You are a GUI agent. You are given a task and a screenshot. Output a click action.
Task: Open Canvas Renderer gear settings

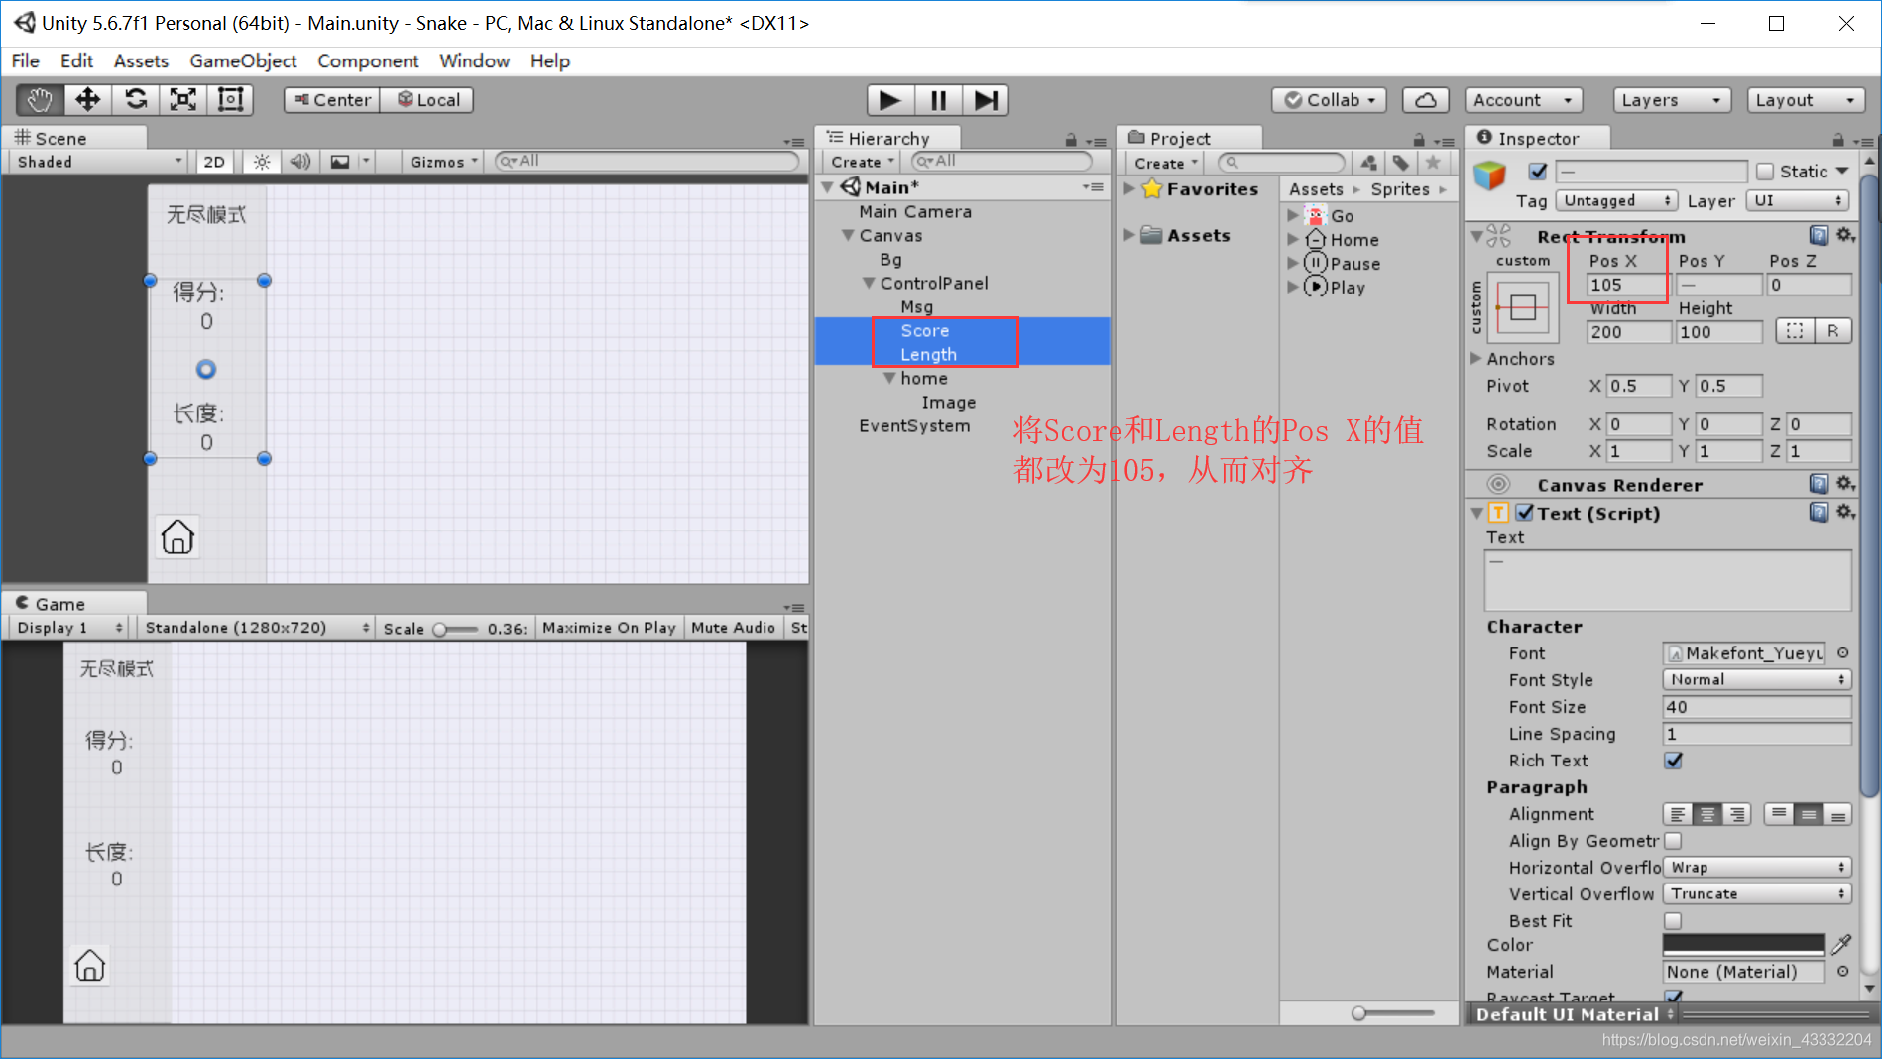[x=1845, y=484]
